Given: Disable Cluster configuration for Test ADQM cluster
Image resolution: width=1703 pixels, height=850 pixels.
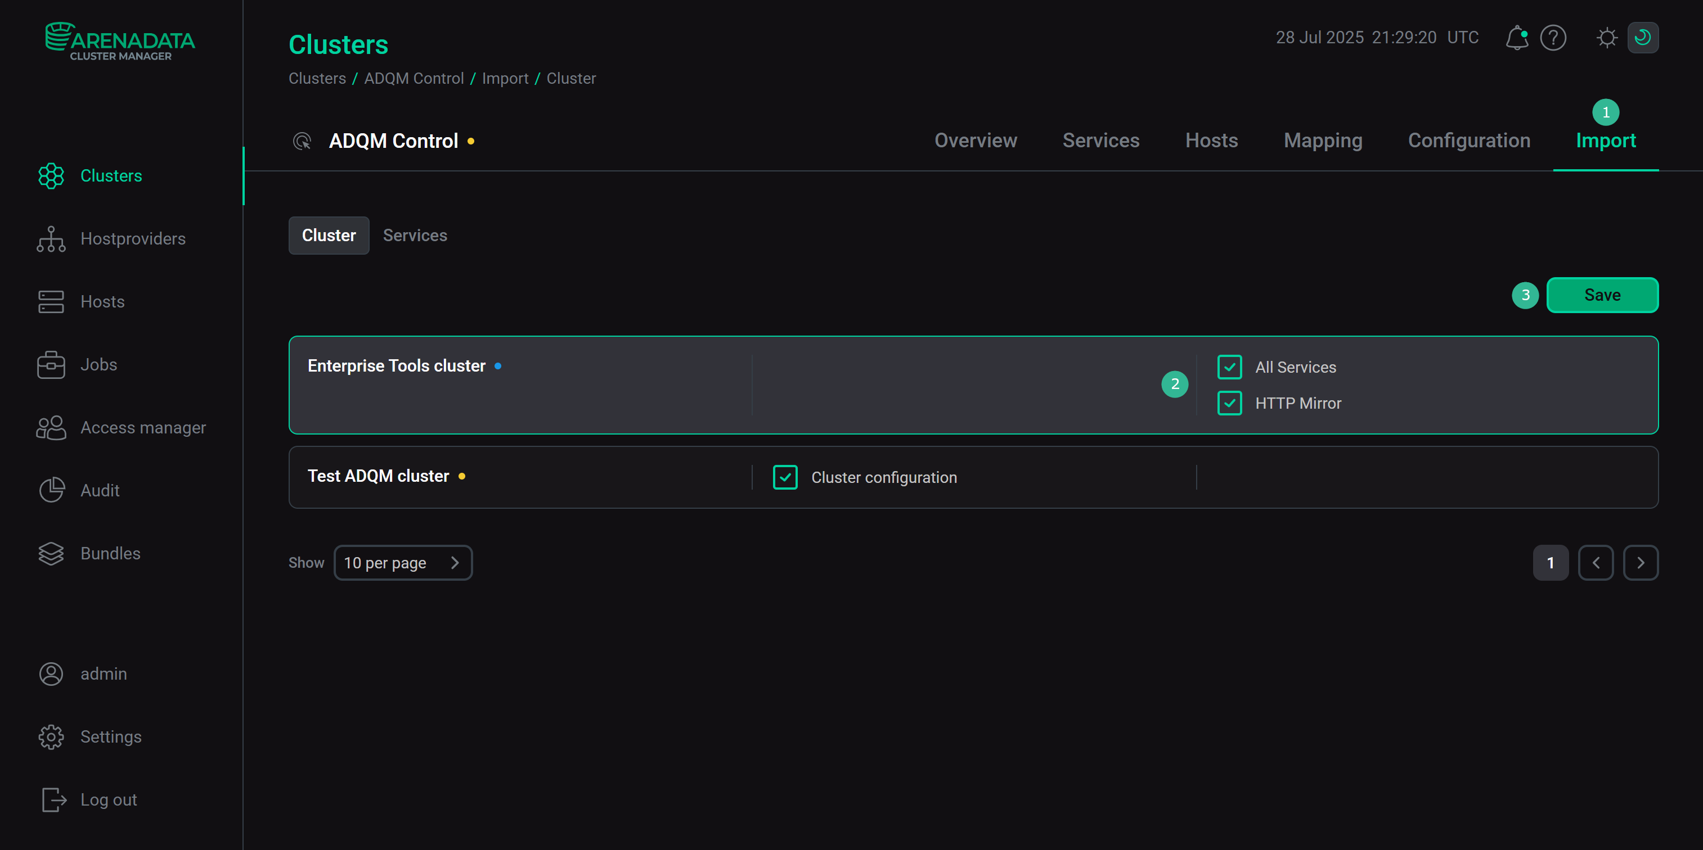Looking at the screenshot, I should coord(785,477).
